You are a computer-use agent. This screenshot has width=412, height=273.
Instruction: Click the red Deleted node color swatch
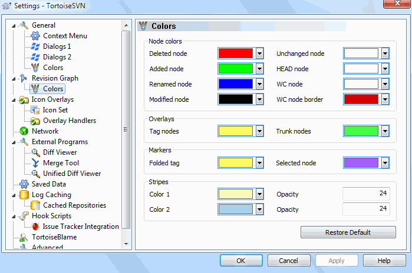236,54
